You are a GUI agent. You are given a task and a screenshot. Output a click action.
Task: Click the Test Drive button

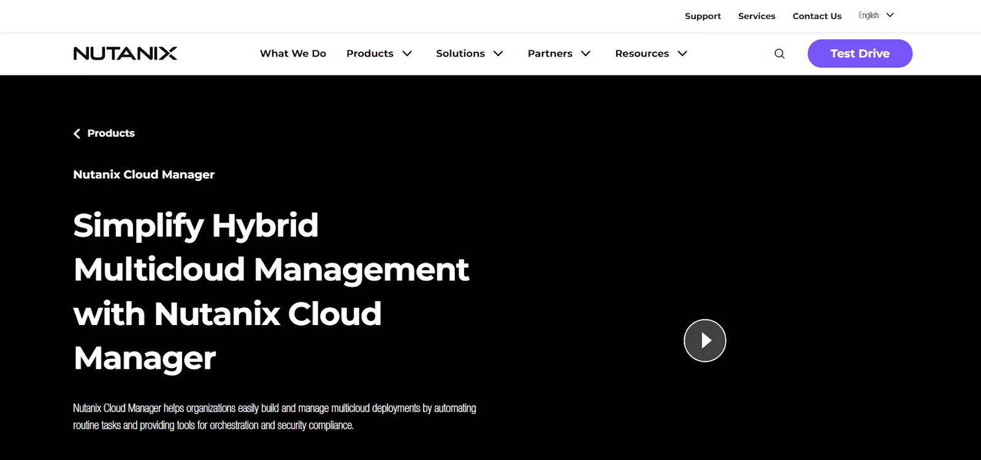pyautogui.click(x=860, y=53)
